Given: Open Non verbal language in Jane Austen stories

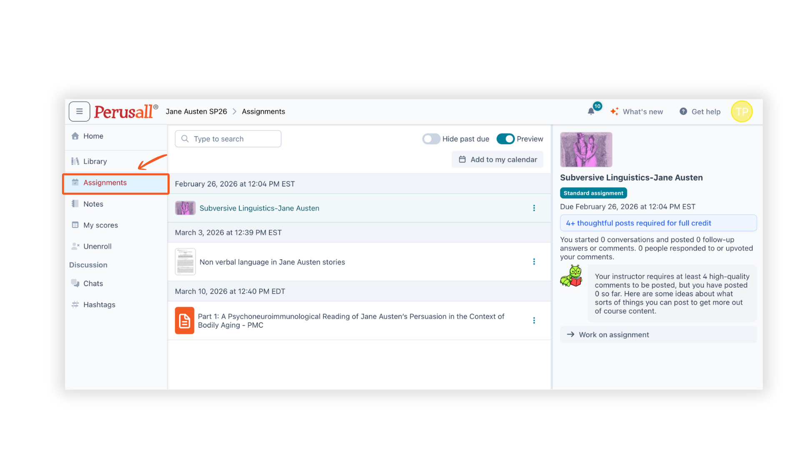Looking at the screenshot, I should click(x=272, y=262).
